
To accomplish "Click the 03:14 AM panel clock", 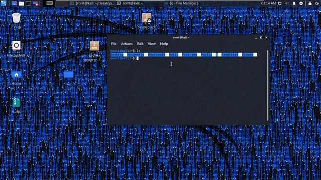I will (x=269, y=3).
